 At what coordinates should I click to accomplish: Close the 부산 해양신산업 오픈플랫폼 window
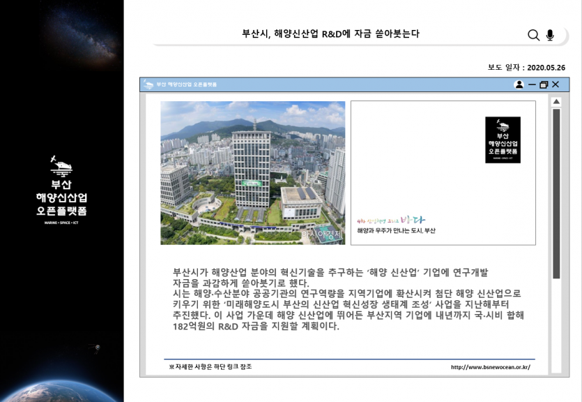[x=556, y=84]
